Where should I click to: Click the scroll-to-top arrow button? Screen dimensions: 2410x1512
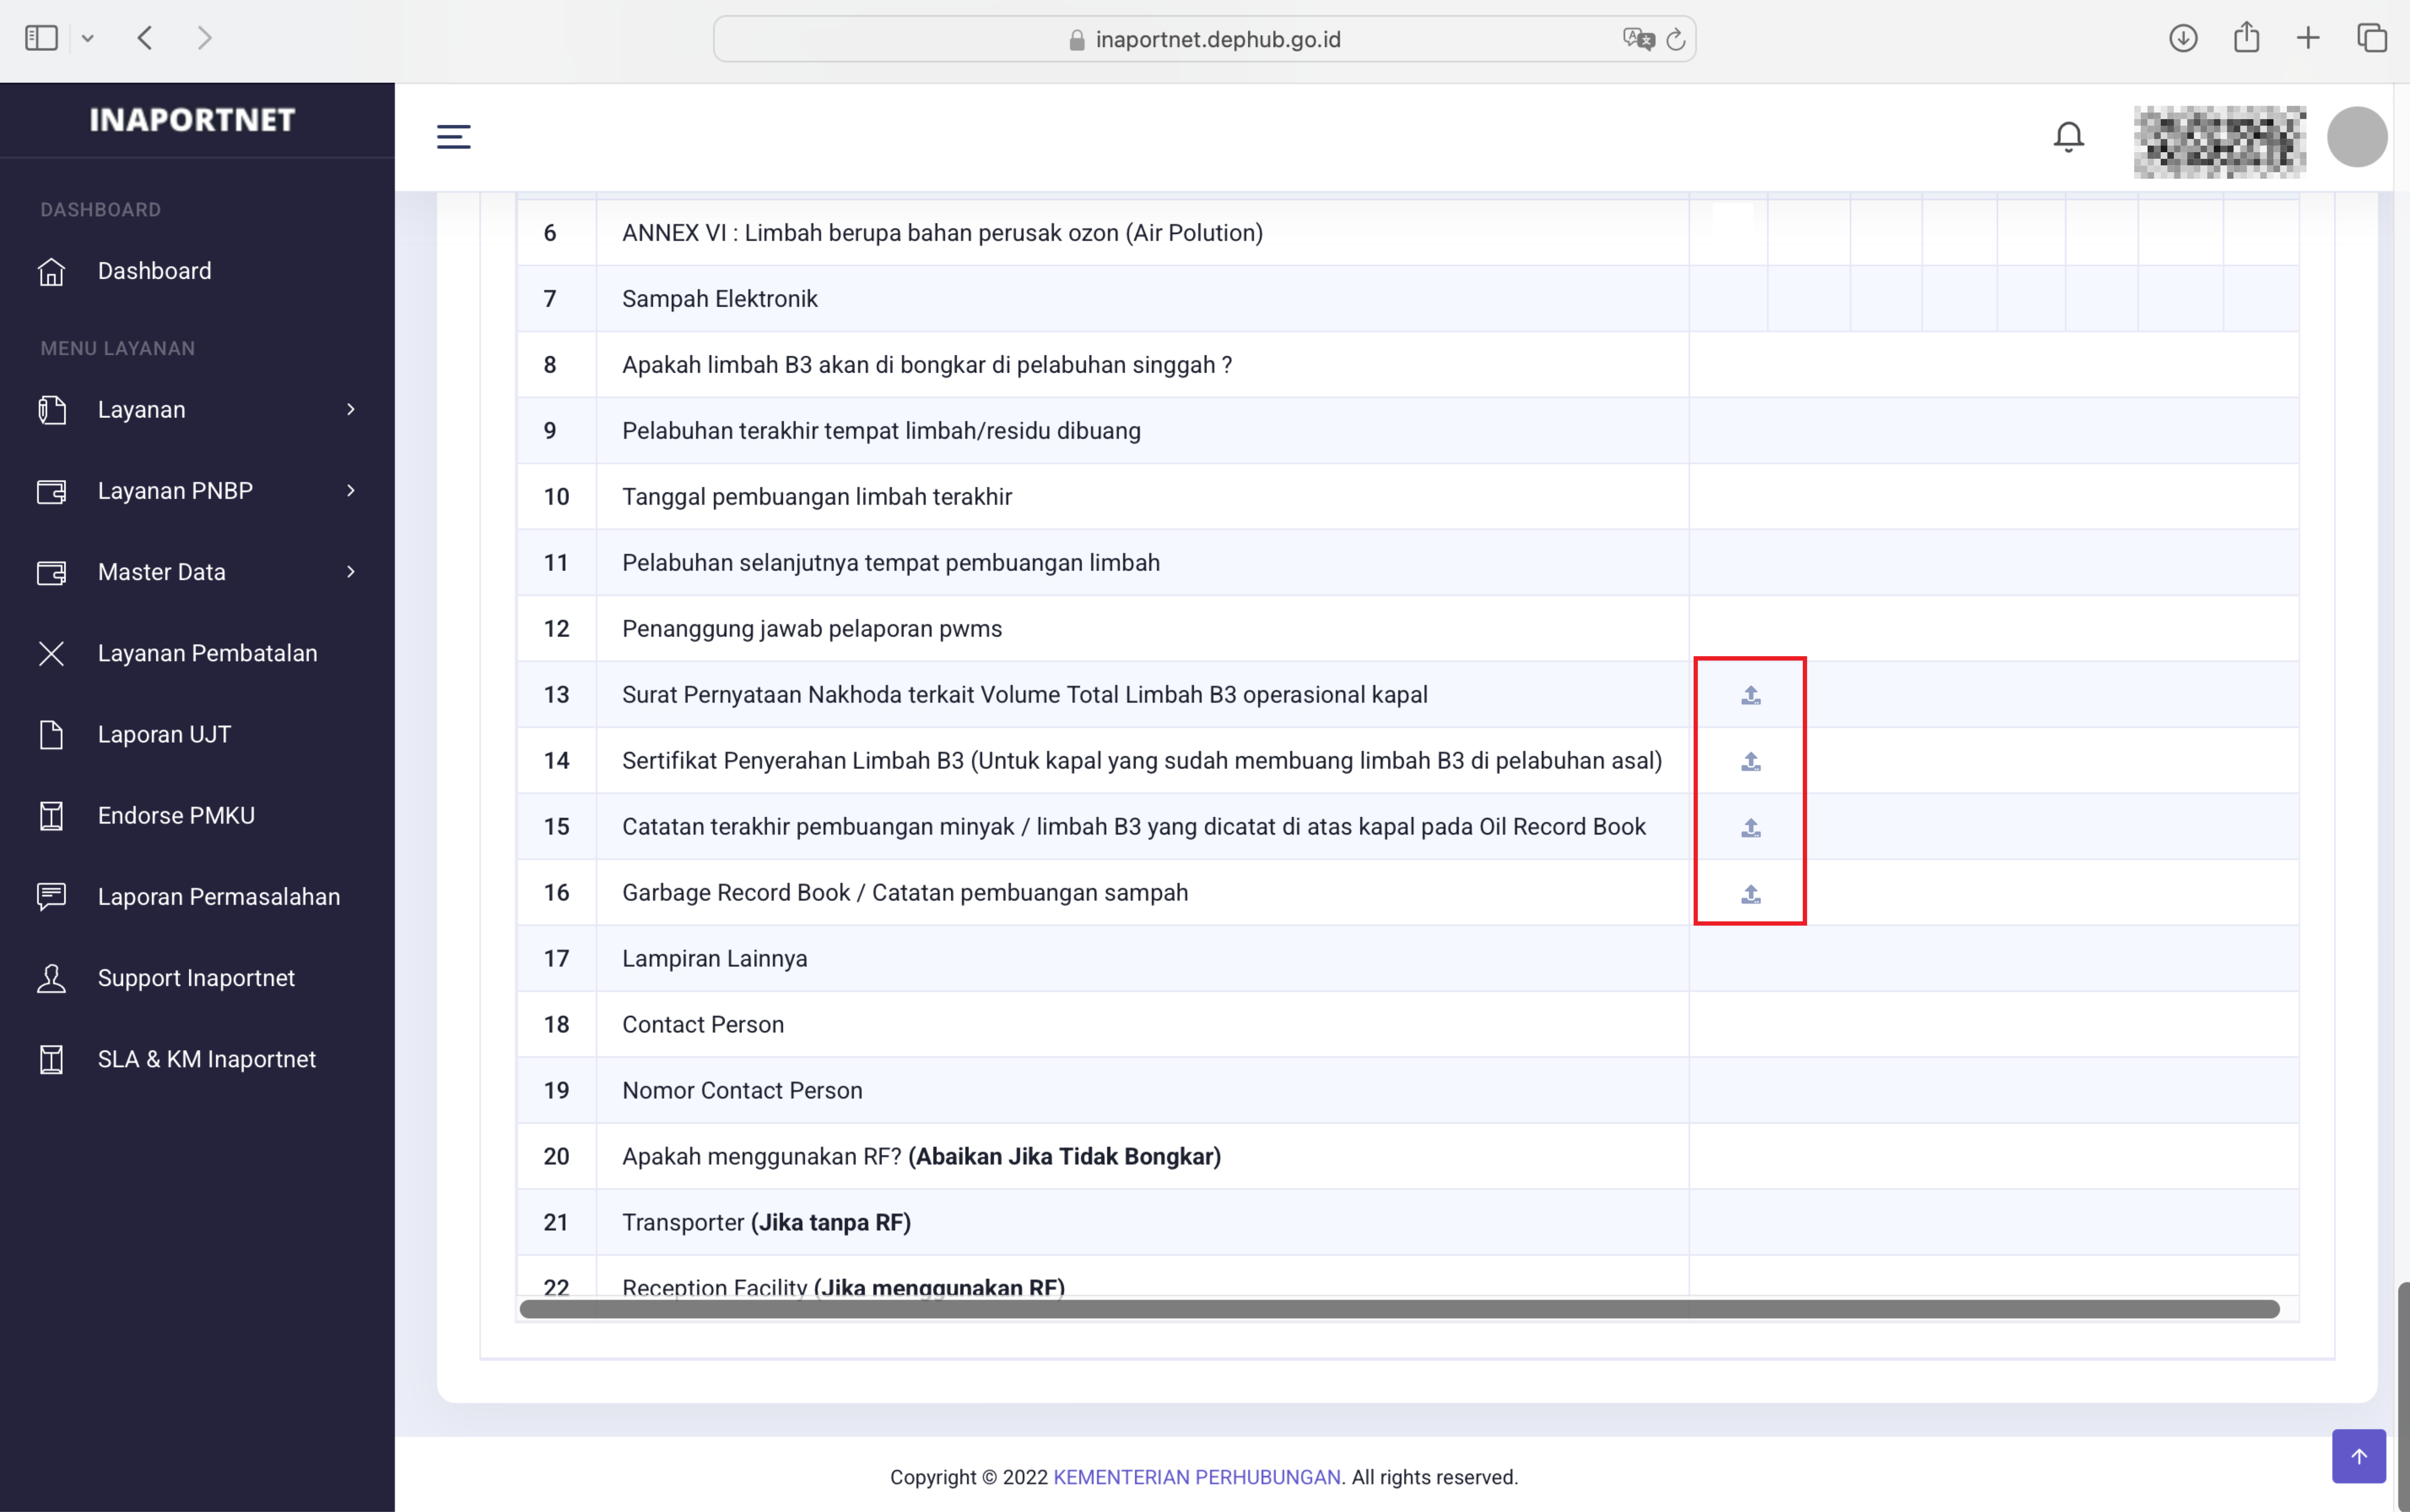click(x=2358, y=1456)
